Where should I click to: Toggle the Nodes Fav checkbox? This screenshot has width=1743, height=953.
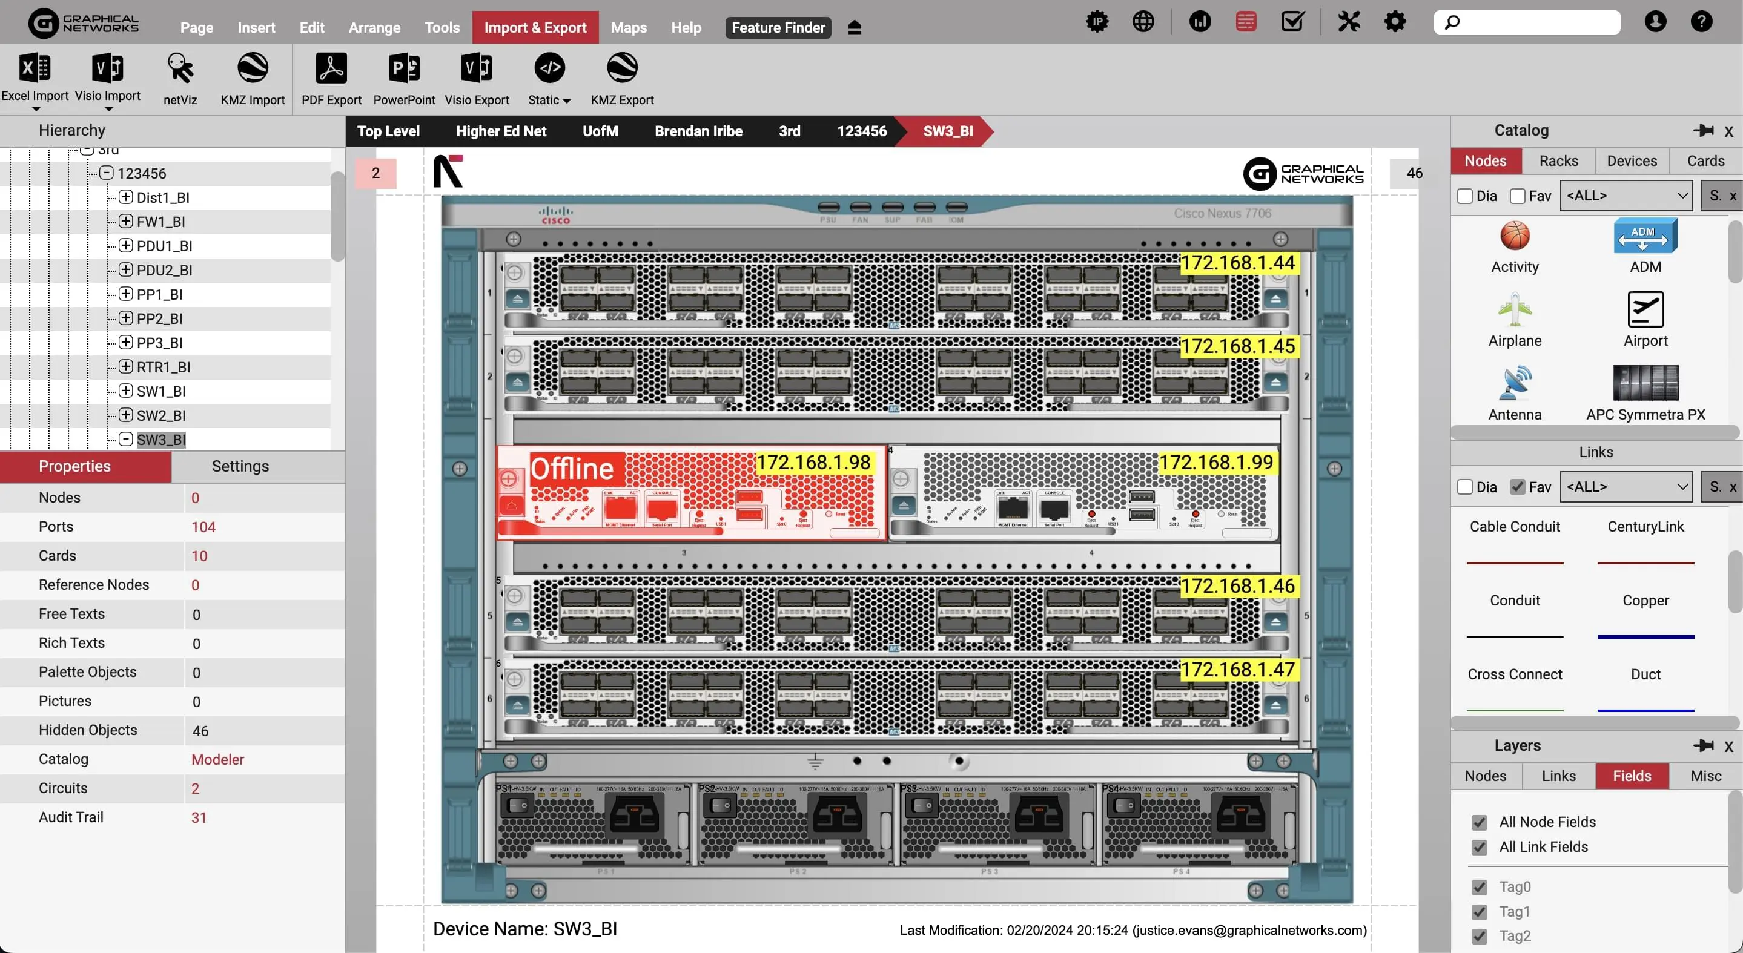tap(1517, 196)
